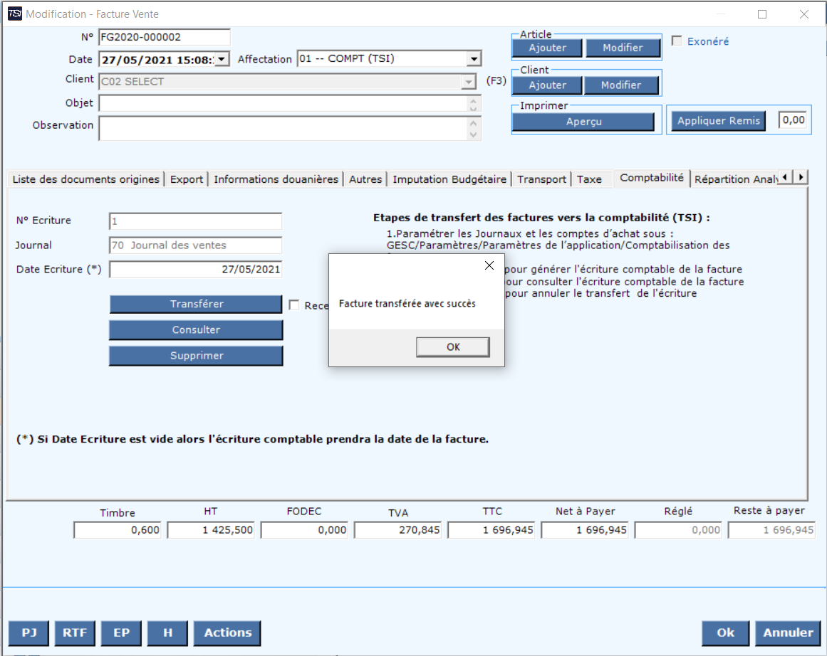This screenshot has width=827, height=656.
Task: Open the Informations douanières tab
Action: click(276, 179)
